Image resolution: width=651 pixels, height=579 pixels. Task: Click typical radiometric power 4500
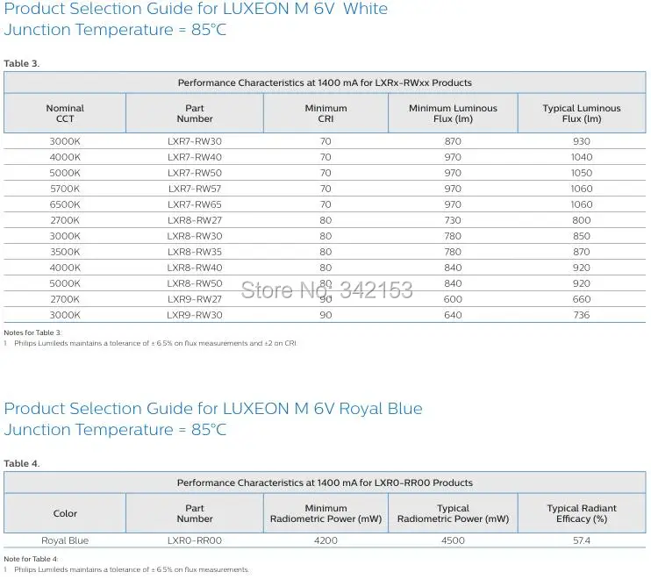point(453,540)
